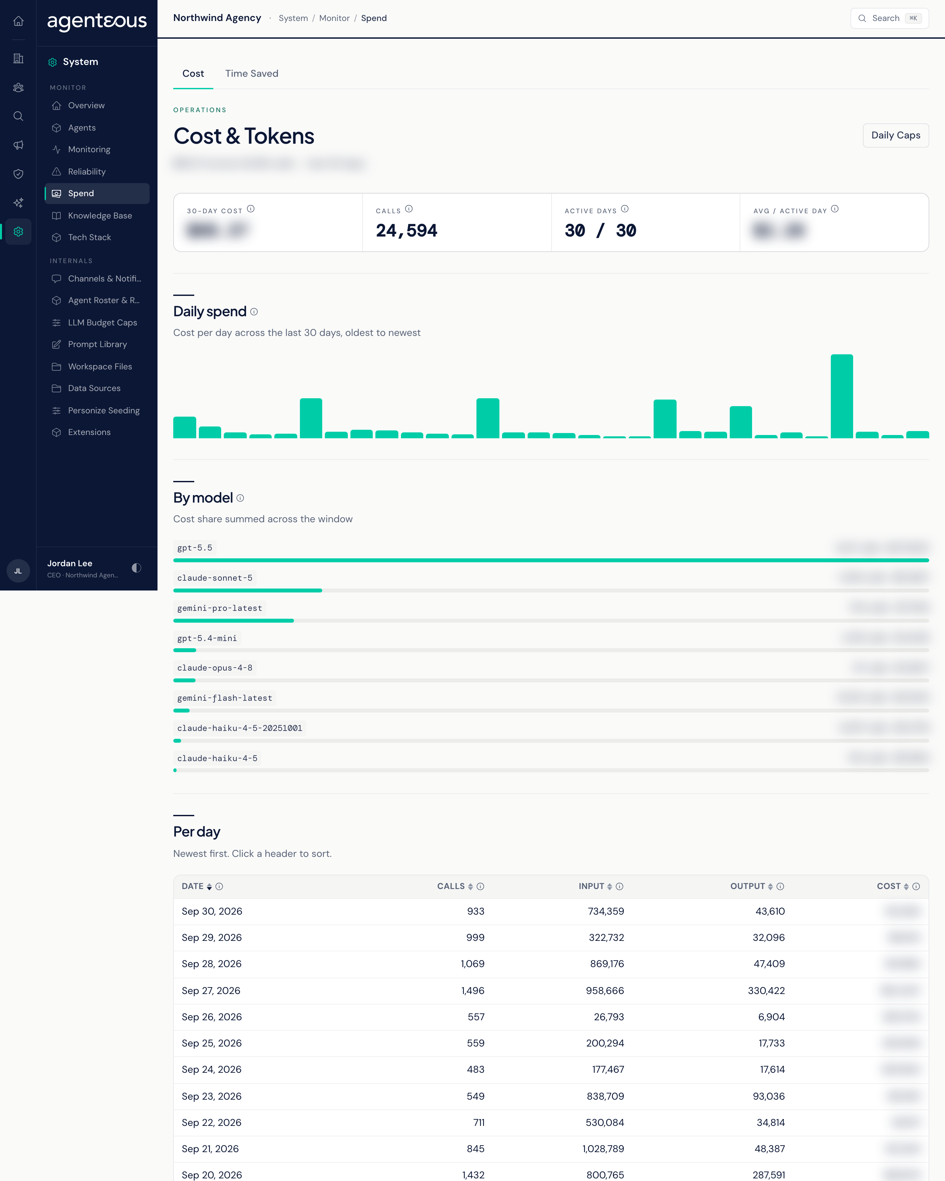945x1181 pixels.
Task: Click the magnifier icon in the left rail
Action: [x=18, y=116]
